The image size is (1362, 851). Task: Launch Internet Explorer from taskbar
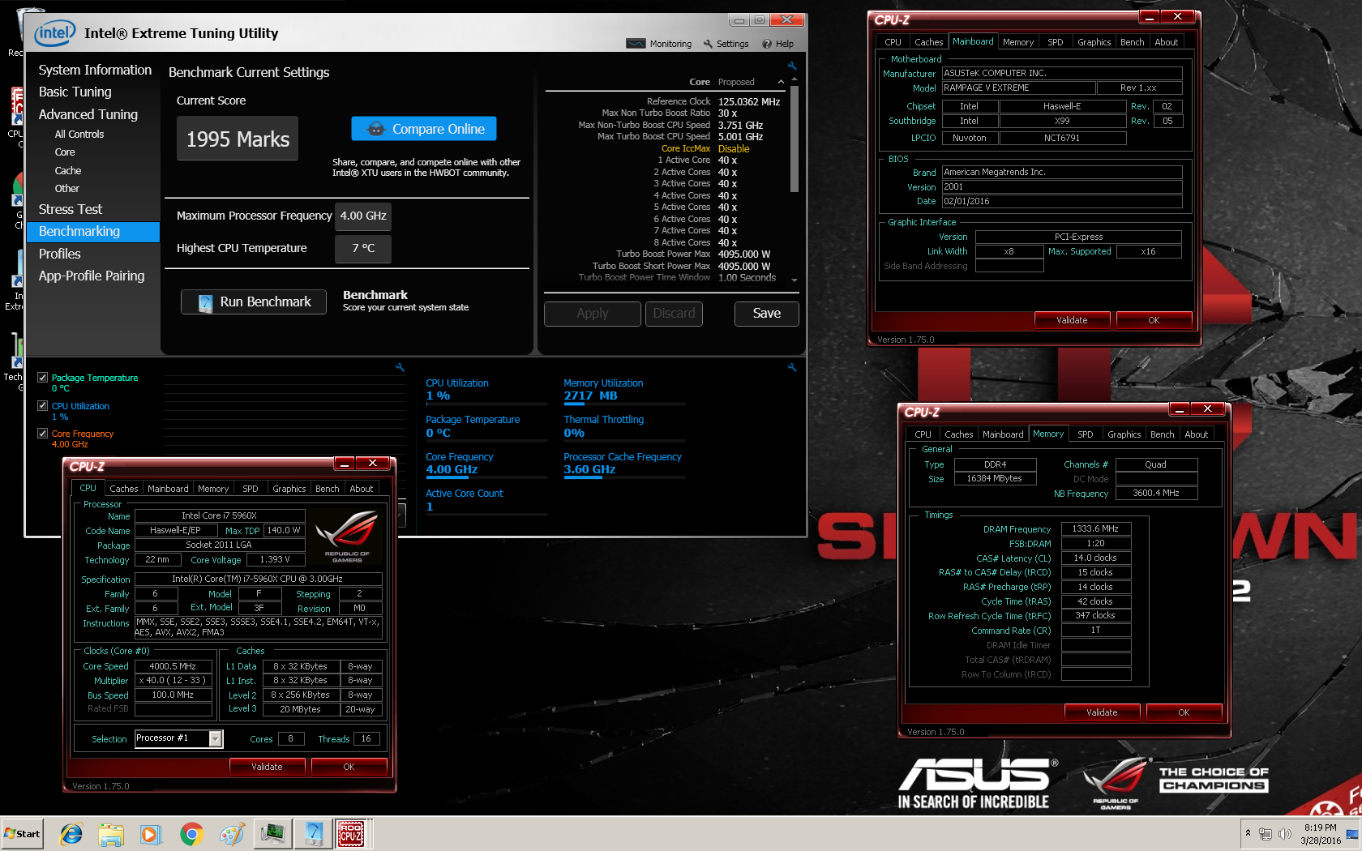click(x=71, y=833)
